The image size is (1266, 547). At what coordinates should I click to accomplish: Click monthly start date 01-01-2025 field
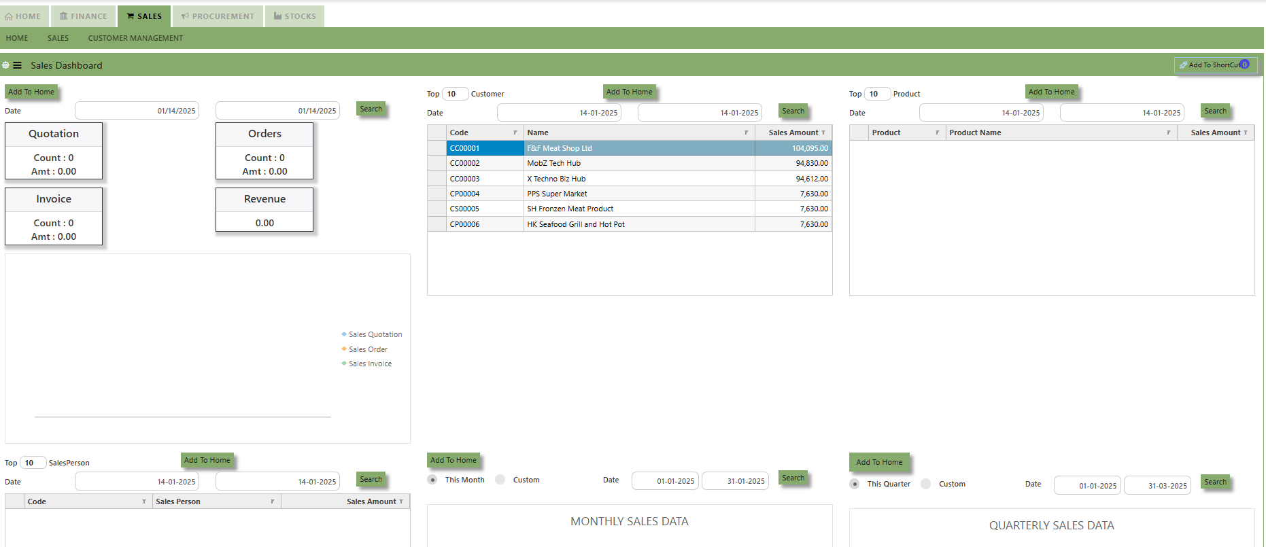click(666, 481)
